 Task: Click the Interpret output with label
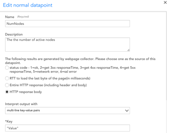pyautogui.click(x=21, y=104)
